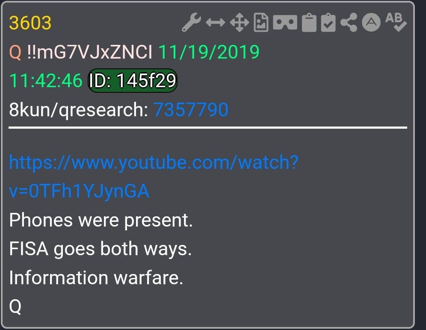
Task: Click the 8kun/qresearch board label
Action: (x=79, y=110)
